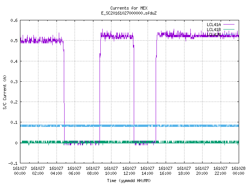The image size is (246, 184).
Task: Click the 161027 10:00 x-axis tick label
Action: pos(111,171)
